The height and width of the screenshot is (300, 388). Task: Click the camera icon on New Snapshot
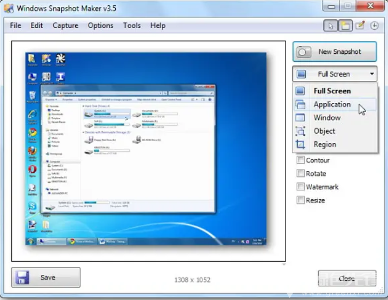[x=304, y=52]
